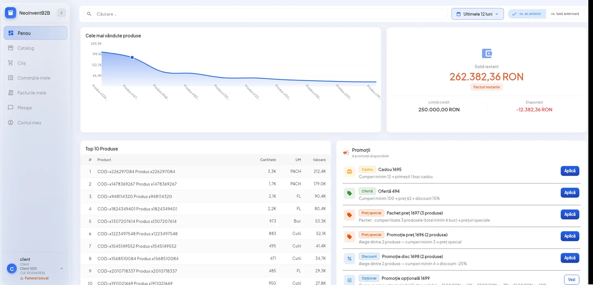The image size is (593, 285).
Task: Click the Panou dashboard icon in sidebar
Action: 11,33
